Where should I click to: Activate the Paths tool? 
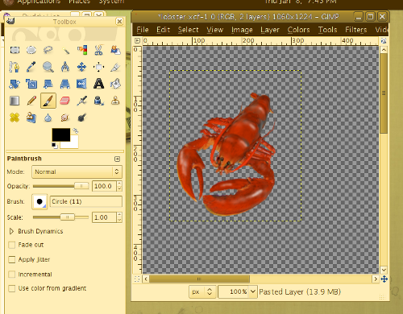(x=15, y=67)
